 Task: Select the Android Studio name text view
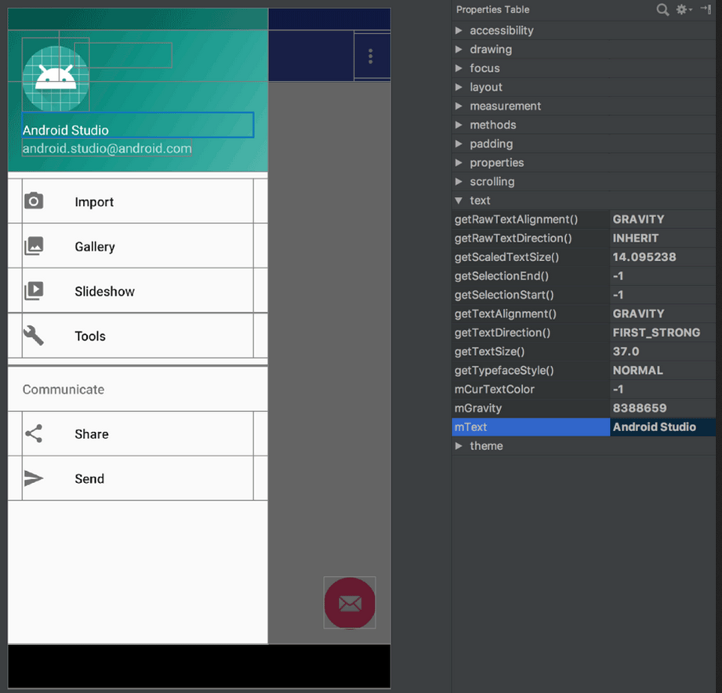pos(138,125)
